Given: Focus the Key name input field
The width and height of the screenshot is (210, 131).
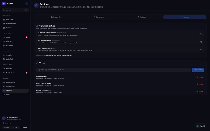Looking at the screenshot, I should [114, 70].
